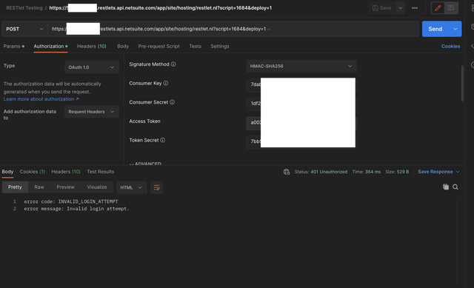Click the Signature Method info icon
This screenshot has height=288, width=474.
point(173,64)
